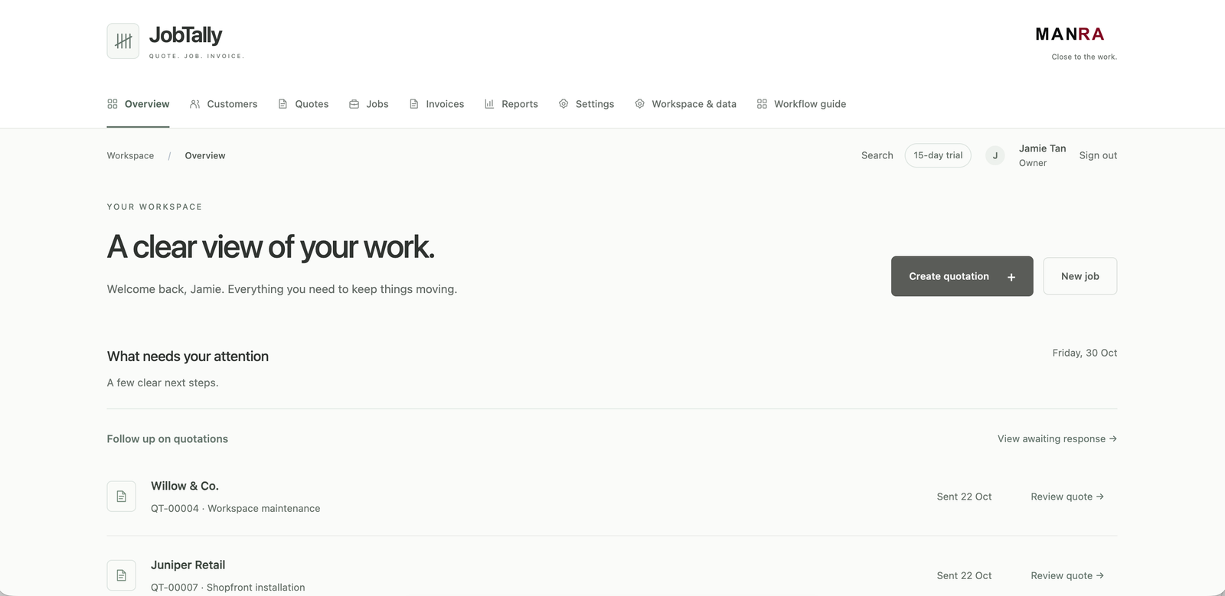The image size is (1225, 596).
Task: Click the Reports bar chart icon
Action: (489, 104)
